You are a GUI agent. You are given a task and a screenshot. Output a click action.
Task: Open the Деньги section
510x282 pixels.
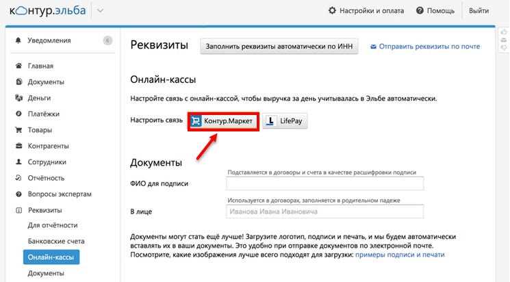coord(39,98)
